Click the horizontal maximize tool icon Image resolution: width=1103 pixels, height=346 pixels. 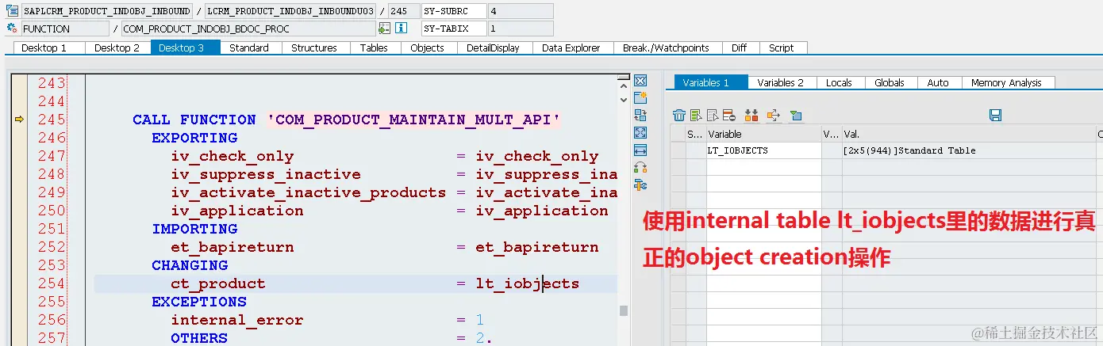(640, 150)
